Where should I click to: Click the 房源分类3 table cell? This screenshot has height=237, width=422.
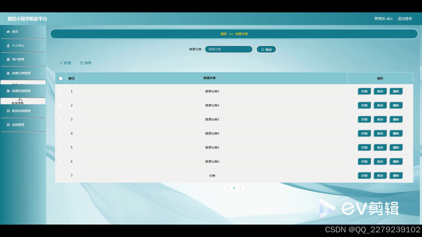point(212,119)
